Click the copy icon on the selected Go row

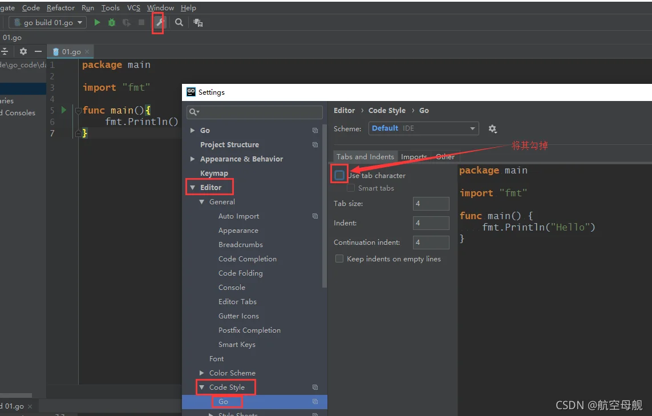coord(315,401)
